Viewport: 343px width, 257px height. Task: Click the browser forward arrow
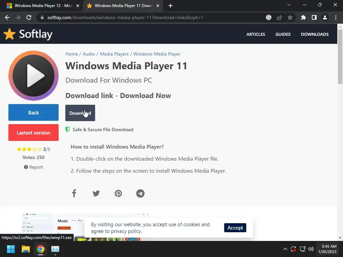[18, 17]
